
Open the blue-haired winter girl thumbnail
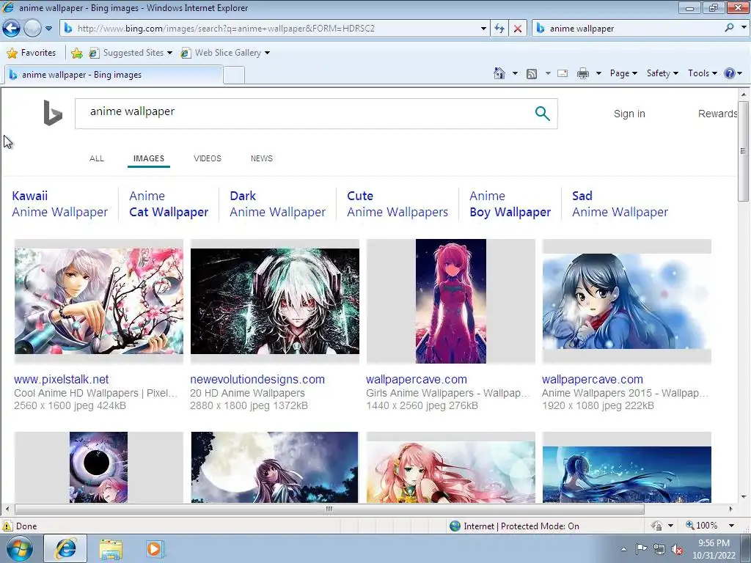(x=626, y=301)
